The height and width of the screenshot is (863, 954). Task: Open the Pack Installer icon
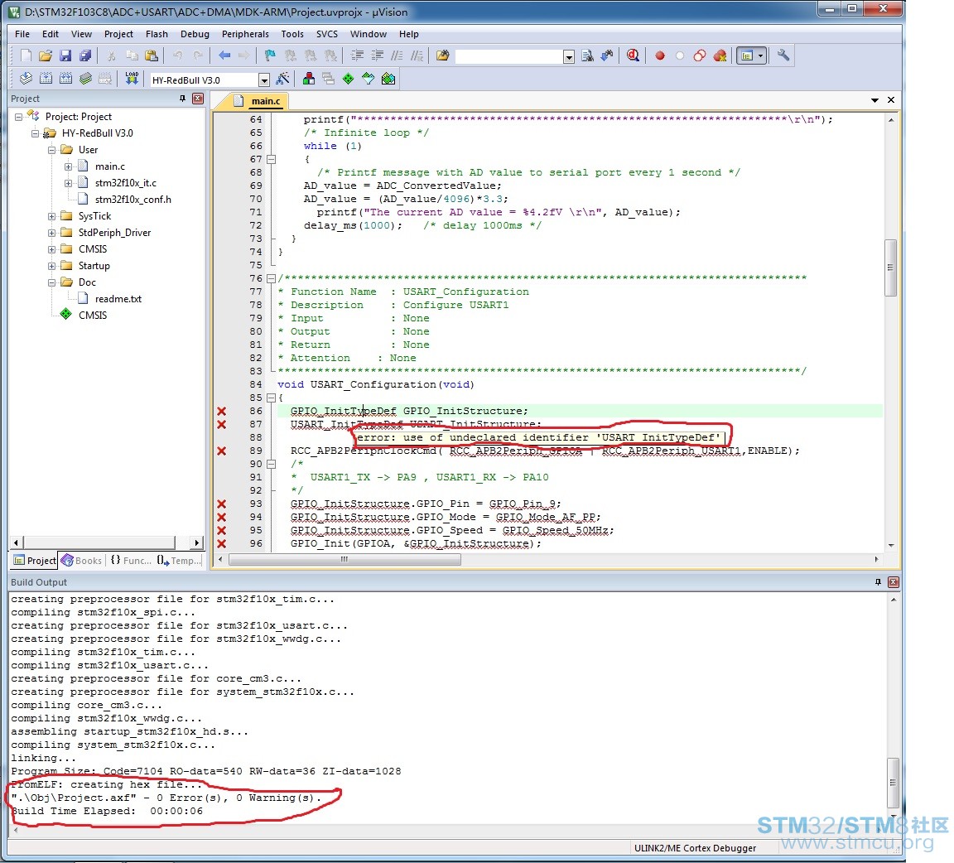point(388,79)
